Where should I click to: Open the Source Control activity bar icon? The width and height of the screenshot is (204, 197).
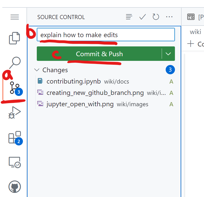coord(16,89)
